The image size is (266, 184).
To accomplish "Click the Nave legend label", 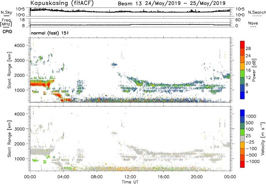I will (x=253, y=23).
